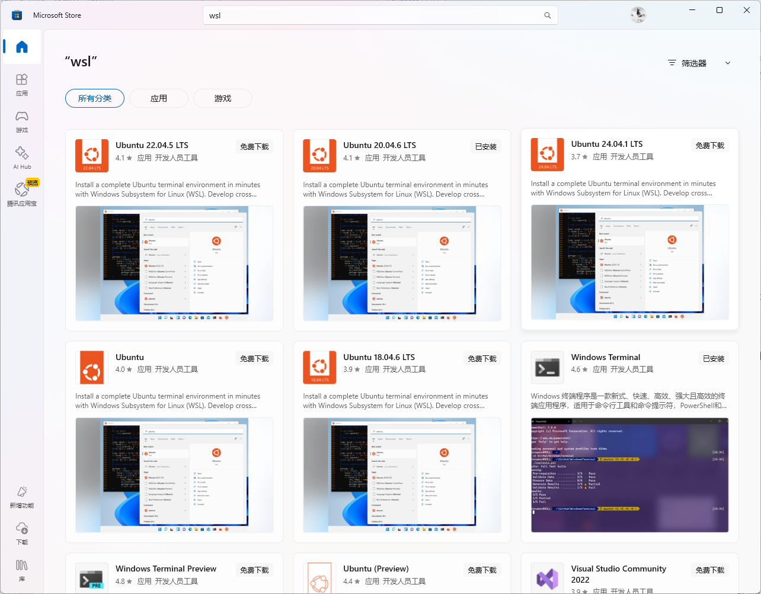This screenshot has height=594, width=761.
Task: Open the 应用 (Apps) sidebar section
Action: click(22, 84)
